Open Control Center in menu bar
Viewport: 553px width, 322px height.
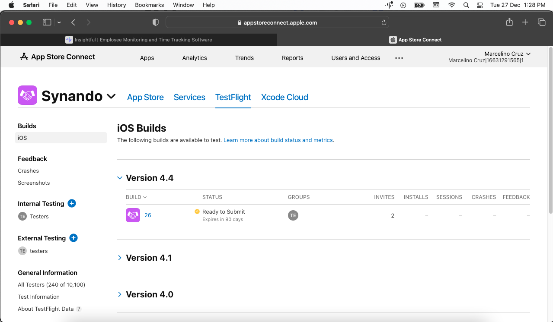(479, 5)
